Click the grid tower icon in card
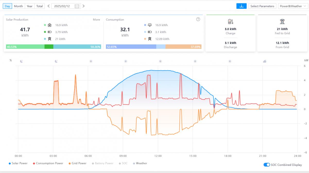This screenshot has width=309, height=173. (282, 22)
